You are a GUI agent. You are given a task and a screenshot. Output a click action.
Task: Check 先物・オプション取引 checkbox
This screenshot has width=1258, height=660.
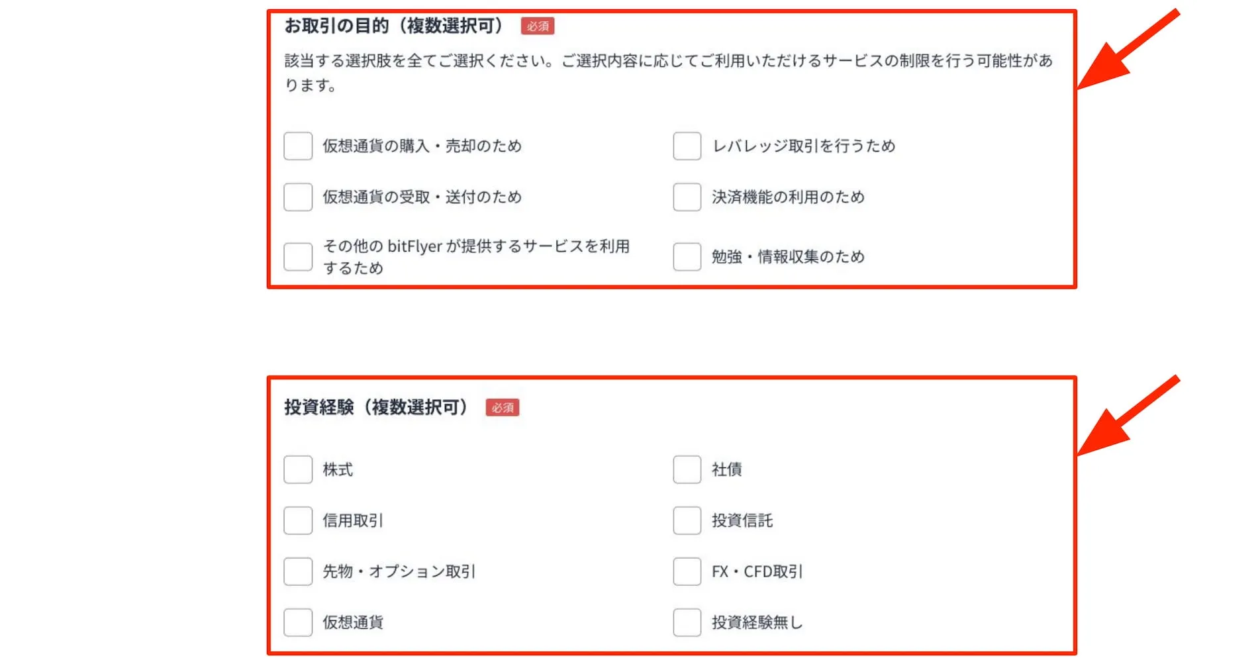pyautogui.click(x=297, y=571)
